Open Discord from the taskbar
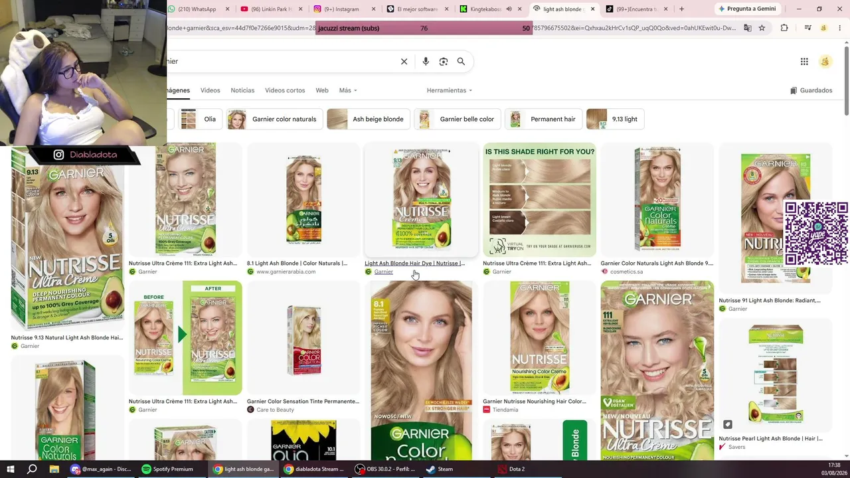 point(102,469)
